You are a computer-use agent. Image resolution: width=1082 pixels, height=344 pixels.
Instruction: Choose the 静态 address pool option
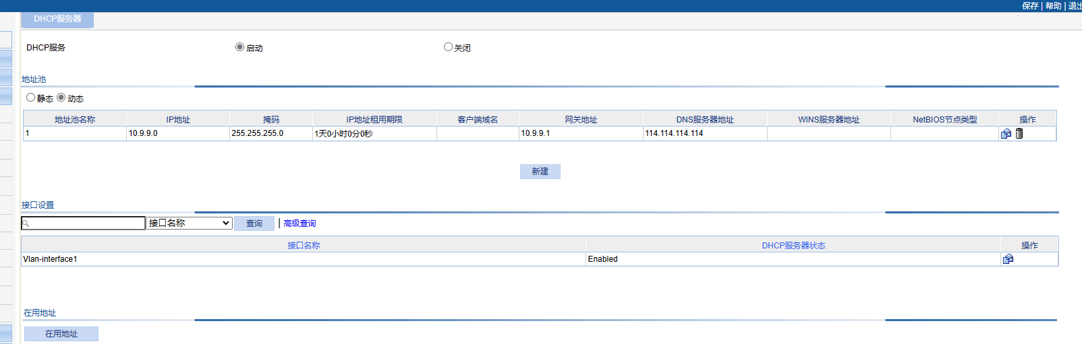31,98
